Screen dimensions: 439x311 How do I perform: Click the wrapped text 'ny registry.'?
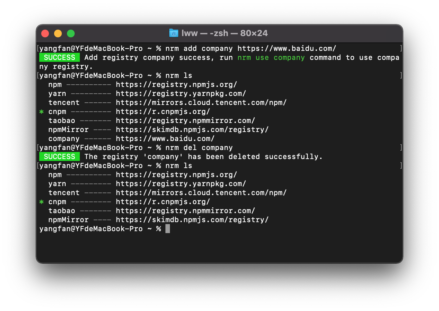pyautogui.click(x=66, y=67)
